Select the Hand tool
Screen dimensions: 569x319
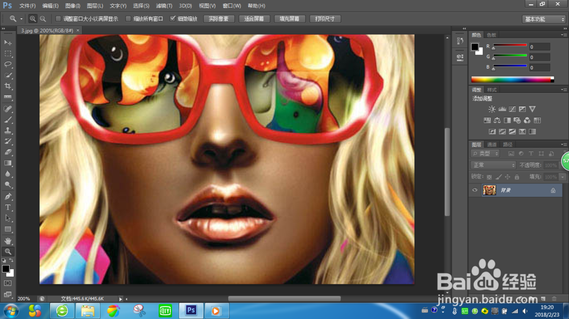click(7, 241)
